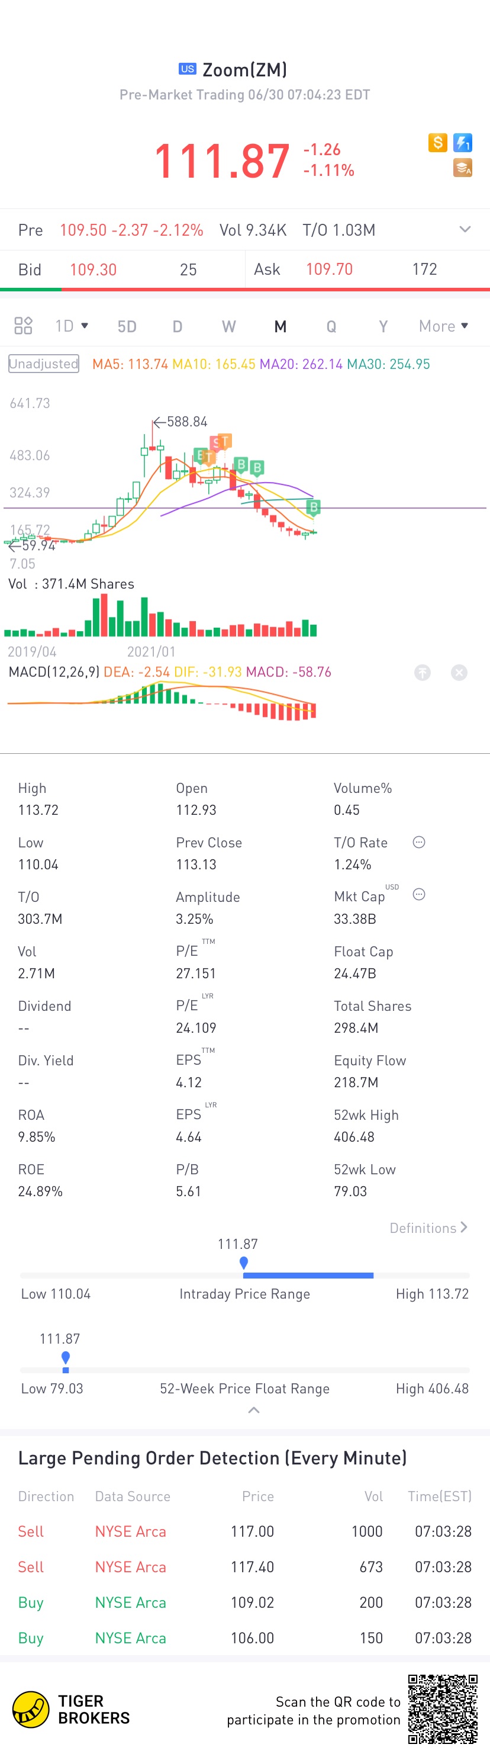Tap the Intraday Price Range marker
The image size is (490, 1757).
[x=244, y=1263]
